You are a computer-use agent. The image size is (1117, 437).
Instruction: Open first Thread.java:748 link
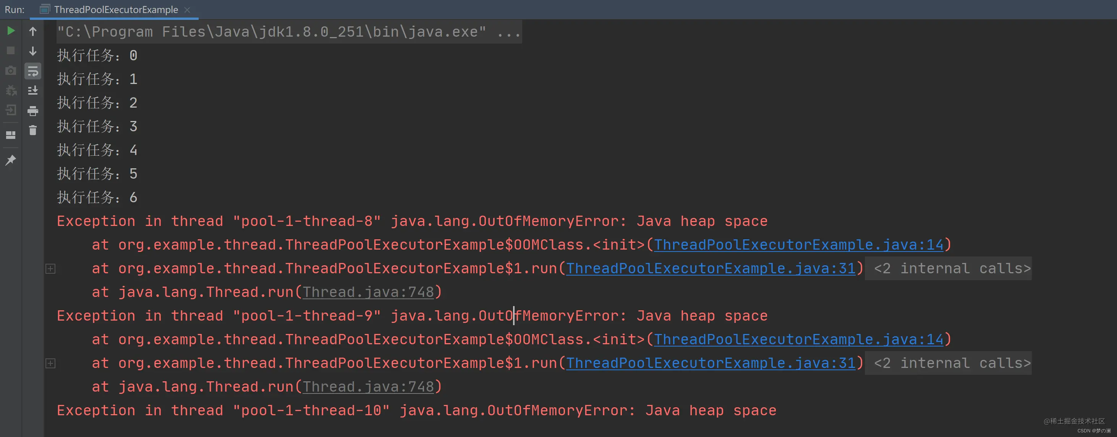point(369,292)
